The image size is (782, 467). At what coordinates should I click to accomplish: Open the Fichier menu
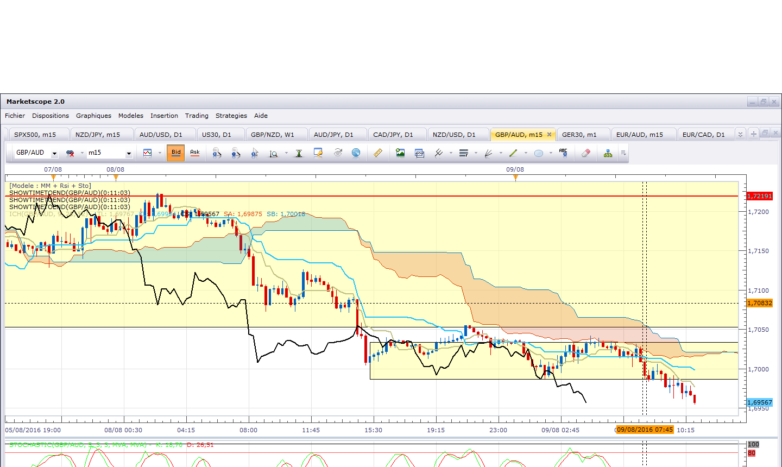point(15,116)
